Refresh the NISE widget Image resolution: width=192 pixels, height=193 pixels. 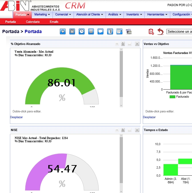pos(123,130)
